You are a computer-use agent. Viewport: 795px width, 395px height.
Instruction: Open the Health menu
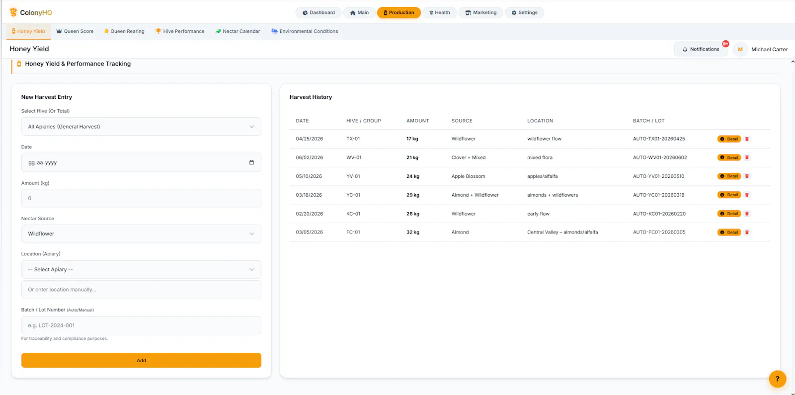tap(440, 12)
